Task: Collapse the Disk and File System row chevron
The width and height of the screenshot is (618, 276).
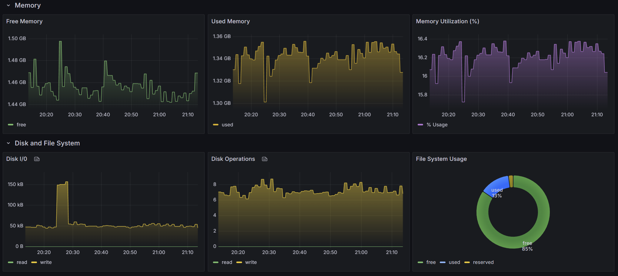Action: tap(8, 143)
